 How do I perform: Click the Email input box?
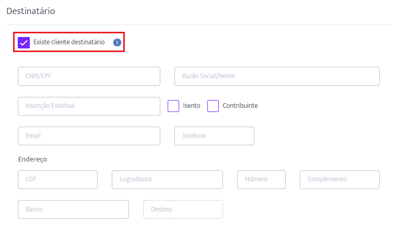point(89,136)
